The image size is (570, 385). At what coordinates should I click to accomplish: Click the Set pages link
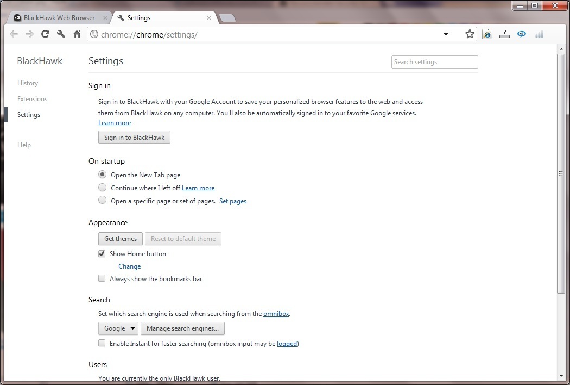[x=233, y=201]
